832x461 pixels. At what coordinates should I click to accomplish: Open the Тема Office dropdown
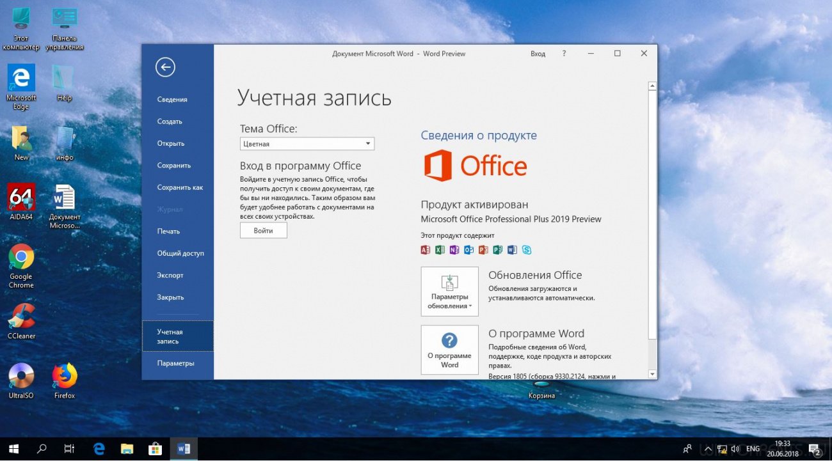pyautogui.click(x=307, y=144)
